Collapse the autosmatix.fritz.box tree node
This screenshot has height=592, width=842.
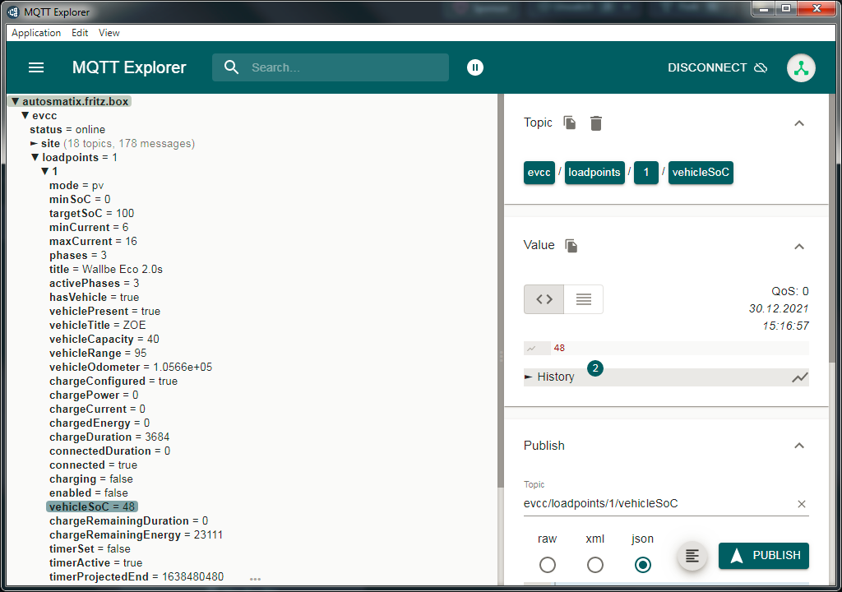(14, 100)
